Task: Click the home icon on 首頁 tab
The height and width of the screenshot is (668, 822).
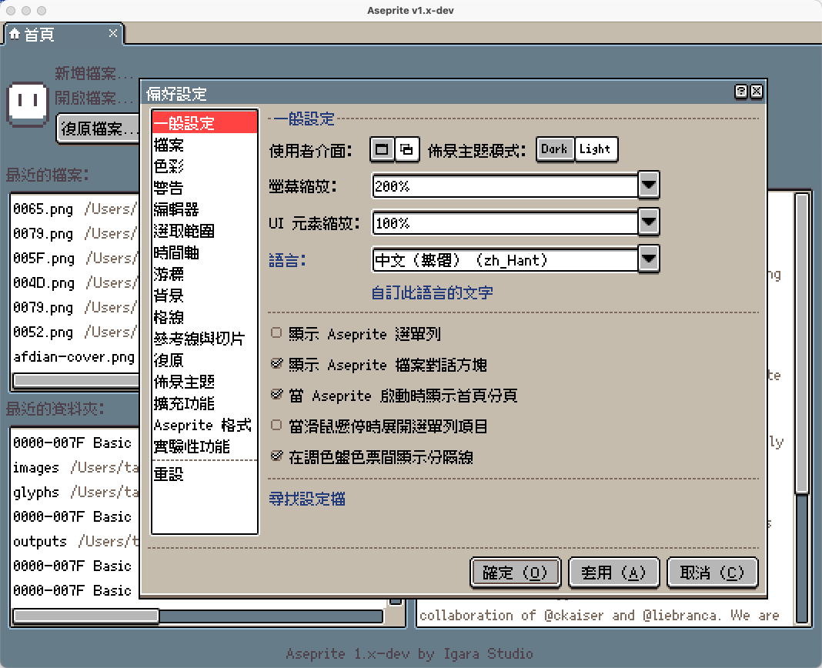Action: coord(15,34)
